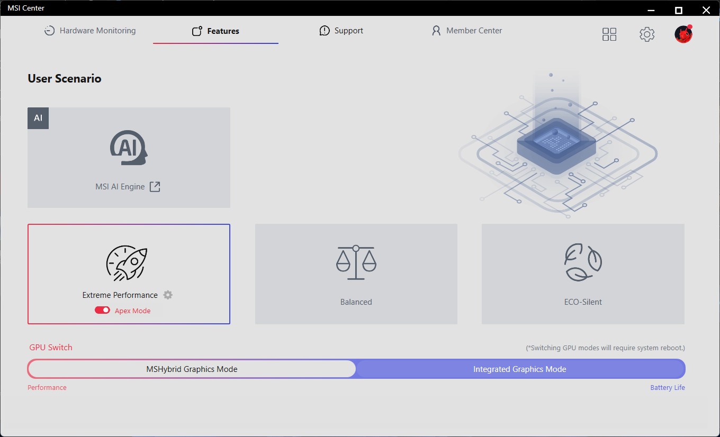Click the User Scenario heading

(65, 78)
